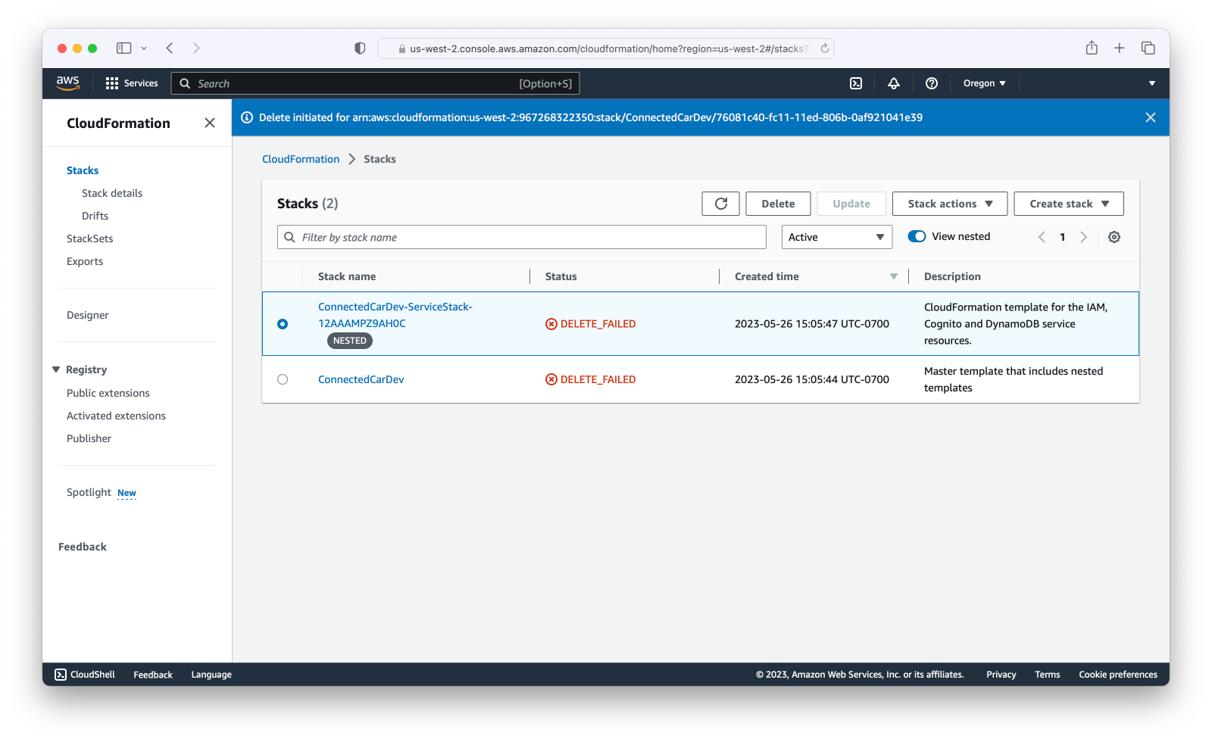Click the browser address bar

click(x=606, y=48)
